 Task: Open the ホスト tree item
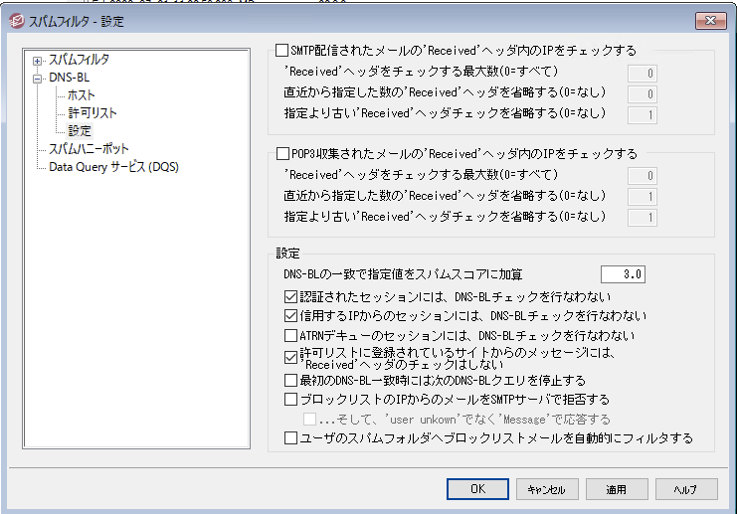(x=82, y=95)
